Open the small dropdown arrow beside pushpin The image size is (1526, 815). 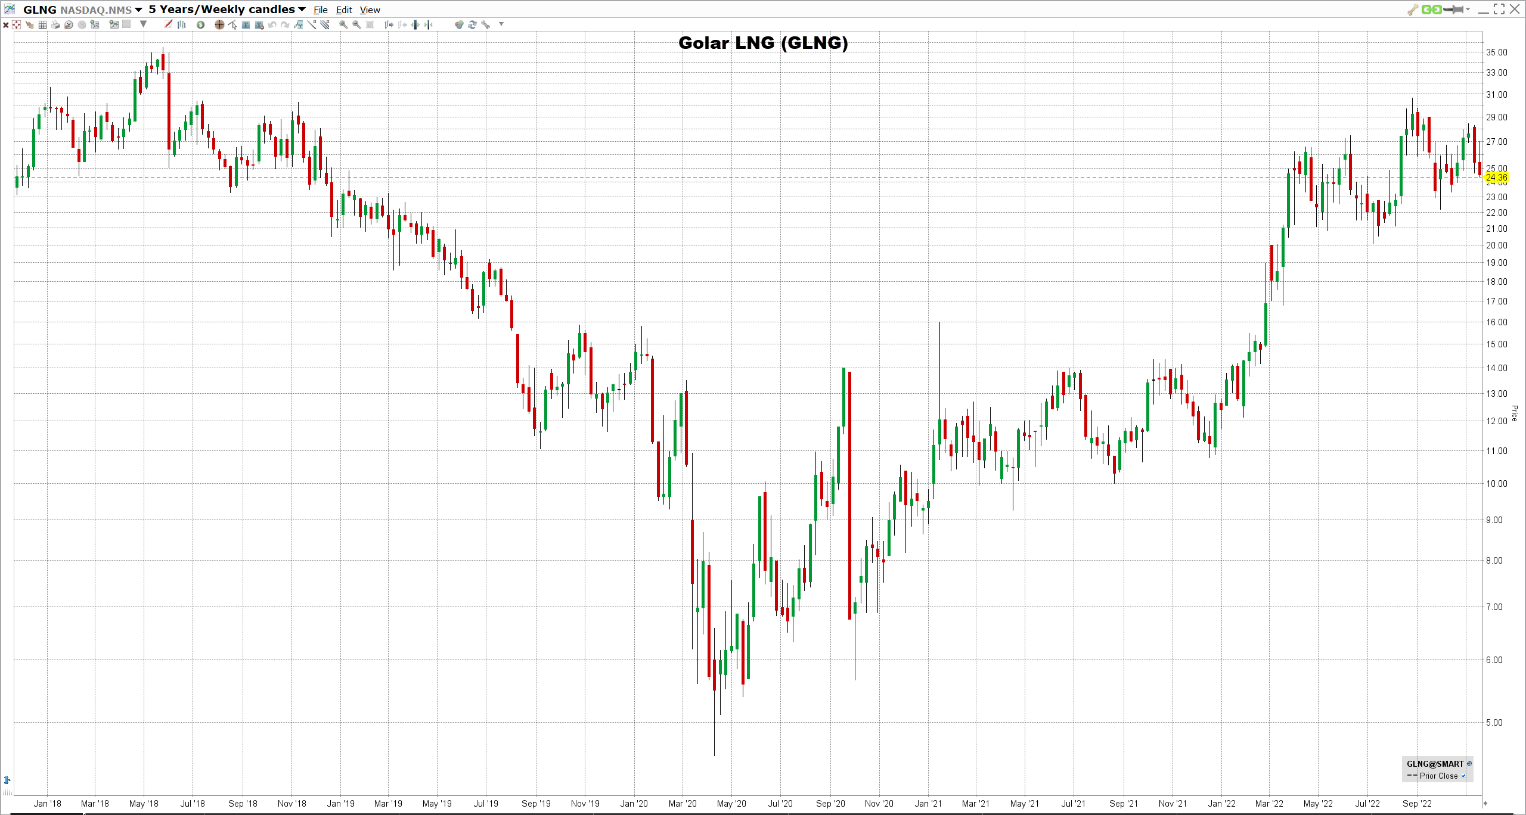coord(1468,10)
